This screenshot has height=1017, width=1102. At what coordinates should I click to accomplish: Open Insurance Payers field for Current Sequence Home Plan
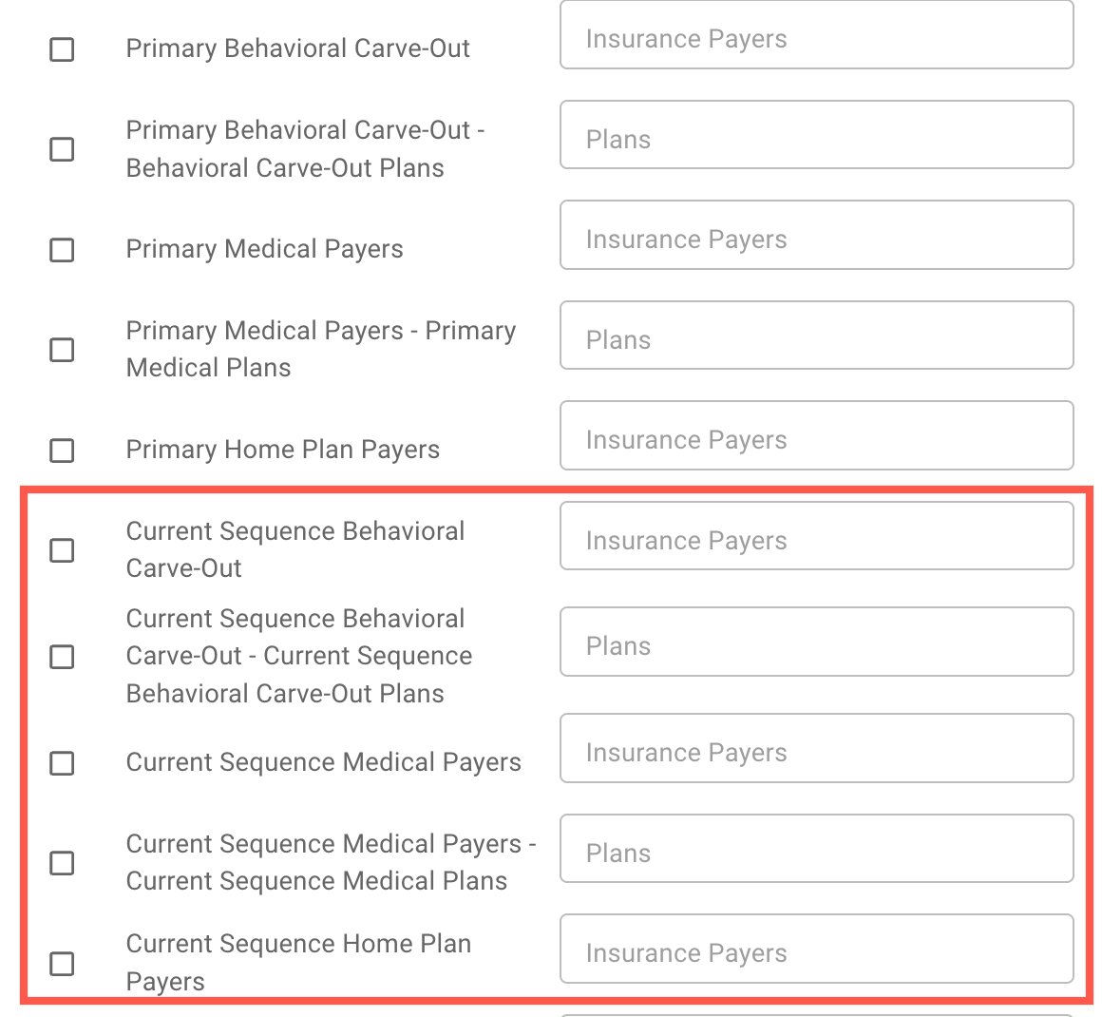coord(817,949)
